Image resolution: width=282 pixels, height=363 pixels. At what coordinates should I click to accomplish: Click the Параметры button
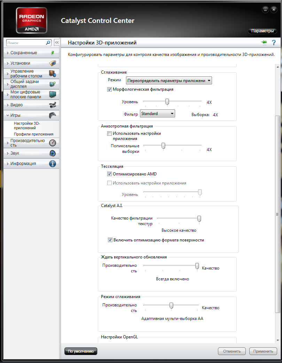tap(263, 31)
